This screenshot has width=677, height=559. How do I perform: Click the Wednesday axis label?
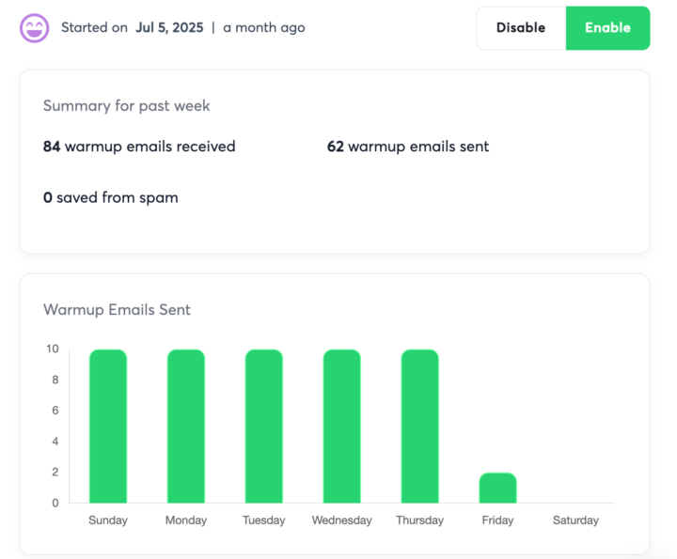tap(341, 520)
